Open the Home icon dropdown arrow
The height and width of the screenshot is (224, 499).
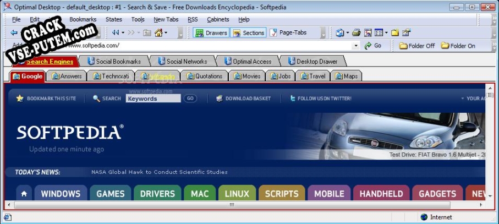coord(166,32)
